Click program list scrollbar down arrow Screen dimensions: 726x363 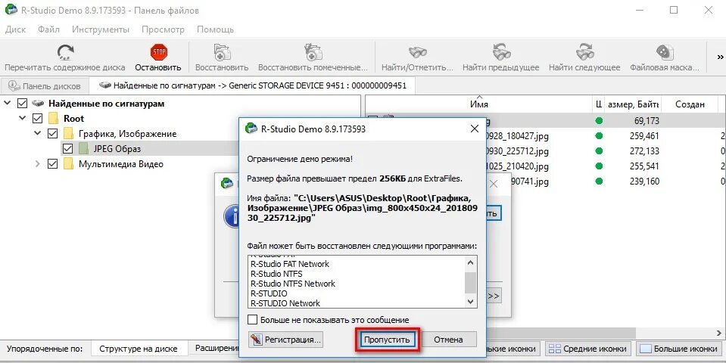pos(470,302)
